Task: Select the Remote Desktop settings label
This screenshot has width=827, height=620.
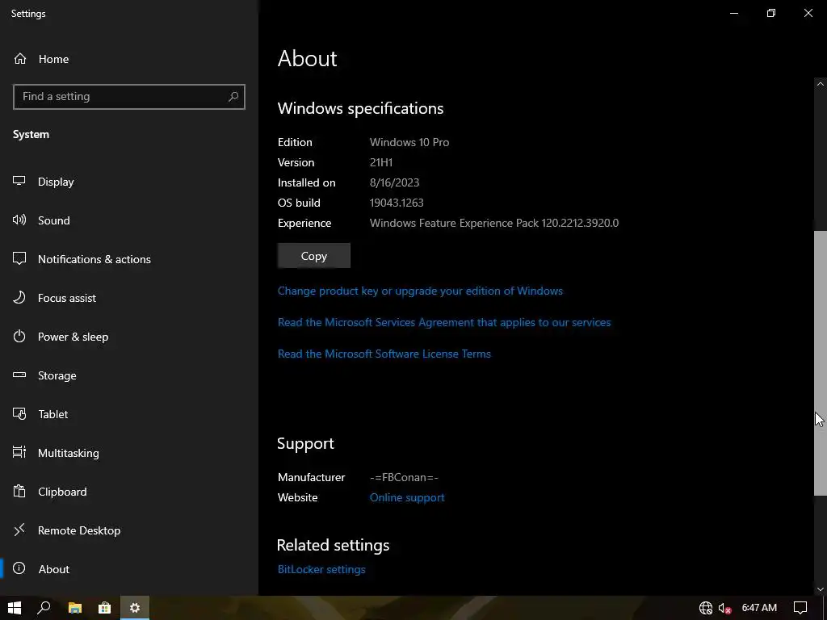Action: pyautogui.click(x=79, y=530)
